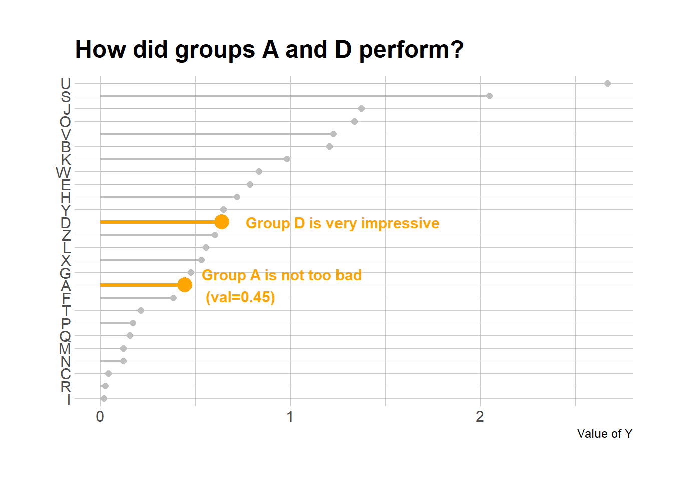Screen dimensions: 673x480
Task: Click the 'Group D is very impressive' annotation
Action: pyautogui.click(x=342, y=223)
